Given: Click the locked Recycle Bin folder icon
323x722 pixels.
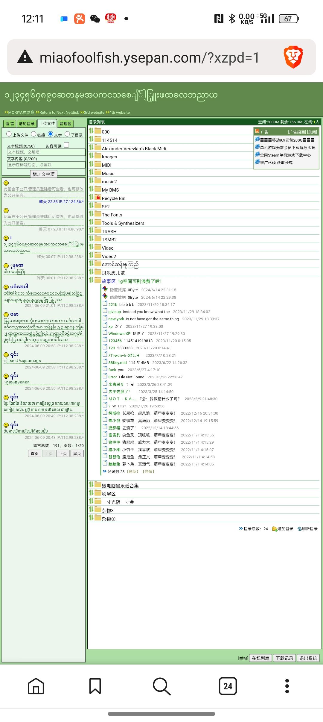Looking at the screenshot, I should tap(98, 198).
